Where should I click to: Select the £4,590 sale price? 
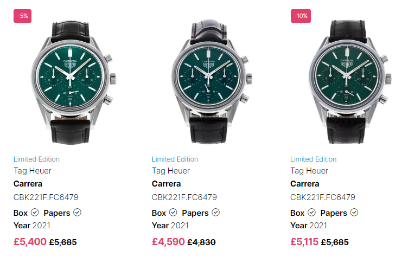click(x=168, y=242)
